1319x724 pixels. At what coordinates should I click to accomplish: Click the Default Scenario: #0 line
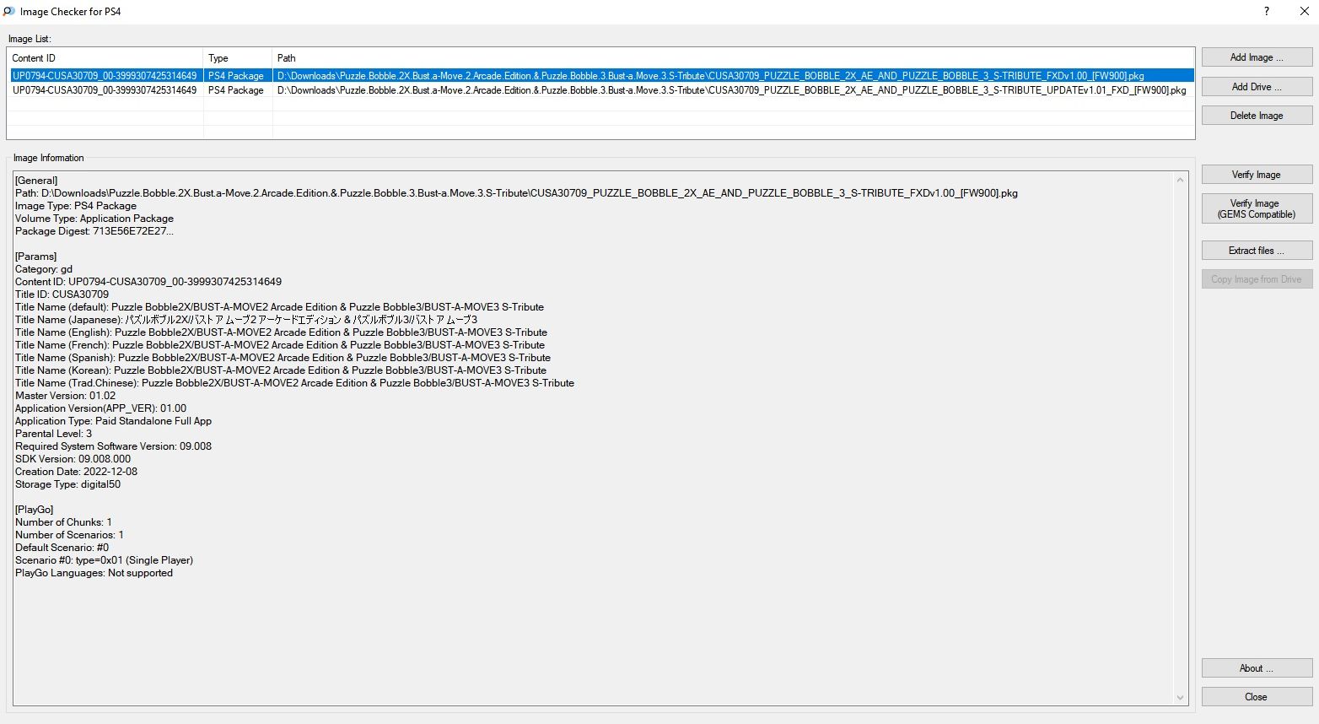62,548
